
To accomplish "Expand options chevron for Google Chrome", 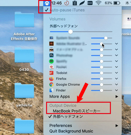I will [x=116, y=85].
